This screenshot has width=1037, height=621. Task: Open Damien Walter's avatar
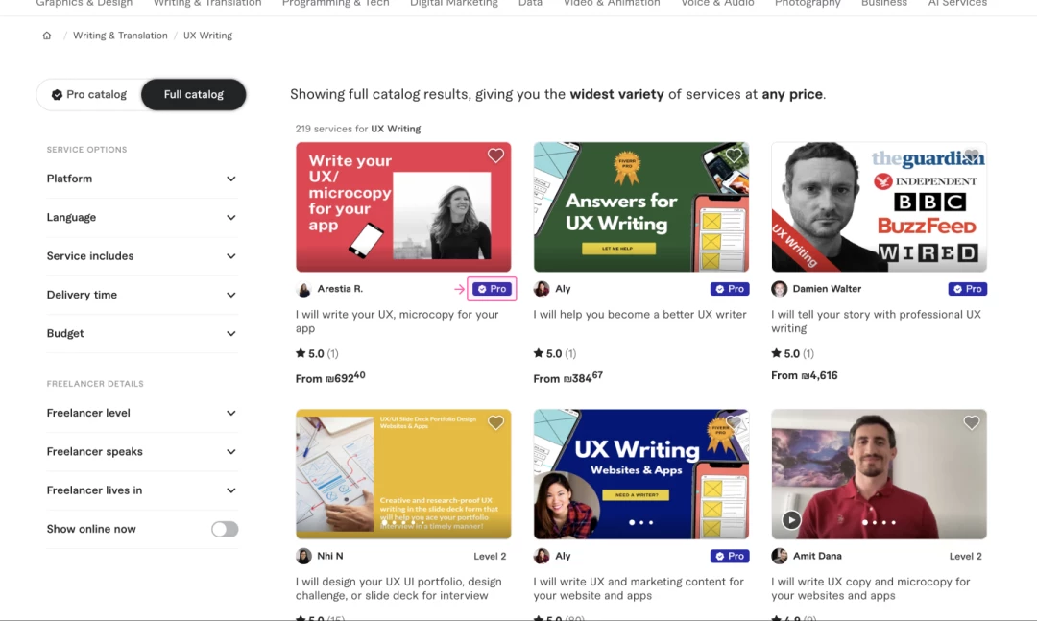[x=779, y=289]
